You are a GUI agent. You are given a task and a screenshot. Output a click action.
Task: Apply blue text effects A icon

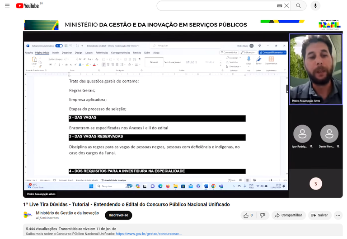coord(80,64)
